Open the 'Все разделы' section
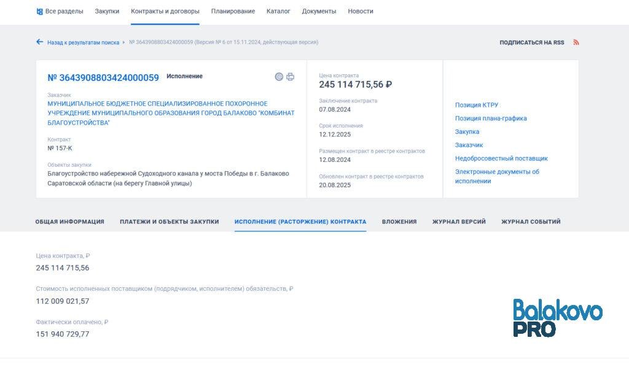 [64, 10]
